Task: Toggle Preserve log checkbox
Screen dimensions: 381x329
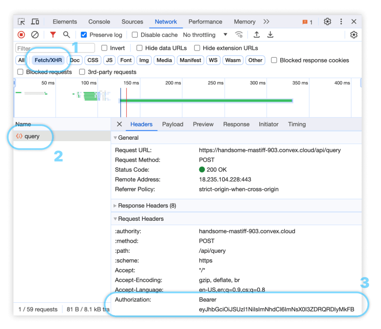Action: coord(83,35)
